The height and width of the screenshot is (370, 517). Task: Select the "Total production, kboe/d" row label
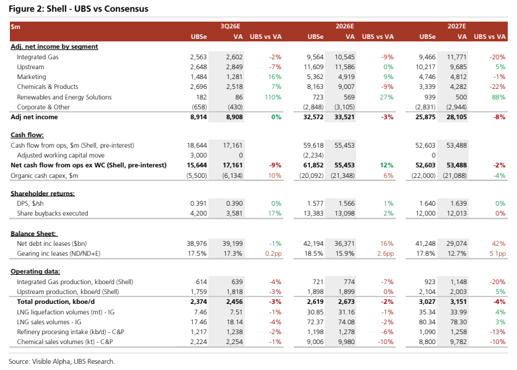[x=56, y=301]
